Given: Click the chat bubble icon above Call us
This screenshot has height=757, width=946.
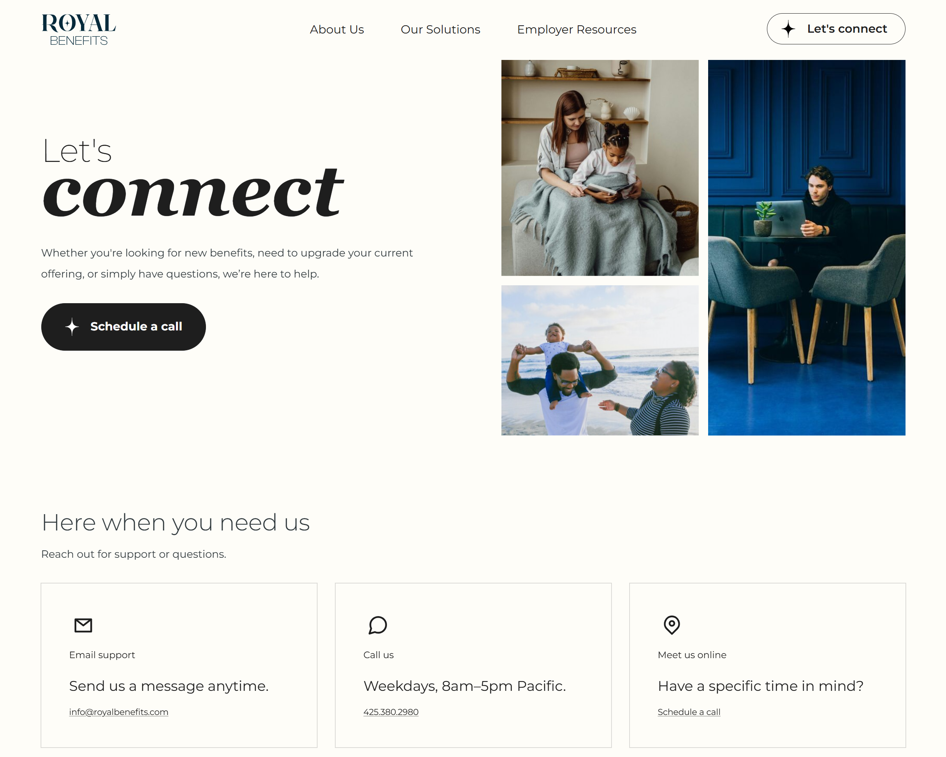Looking at the screenshot, I should [x=378, y=625].
